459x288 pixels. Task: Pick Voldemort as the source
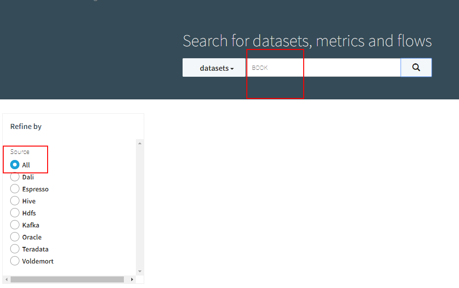[14, 261]
